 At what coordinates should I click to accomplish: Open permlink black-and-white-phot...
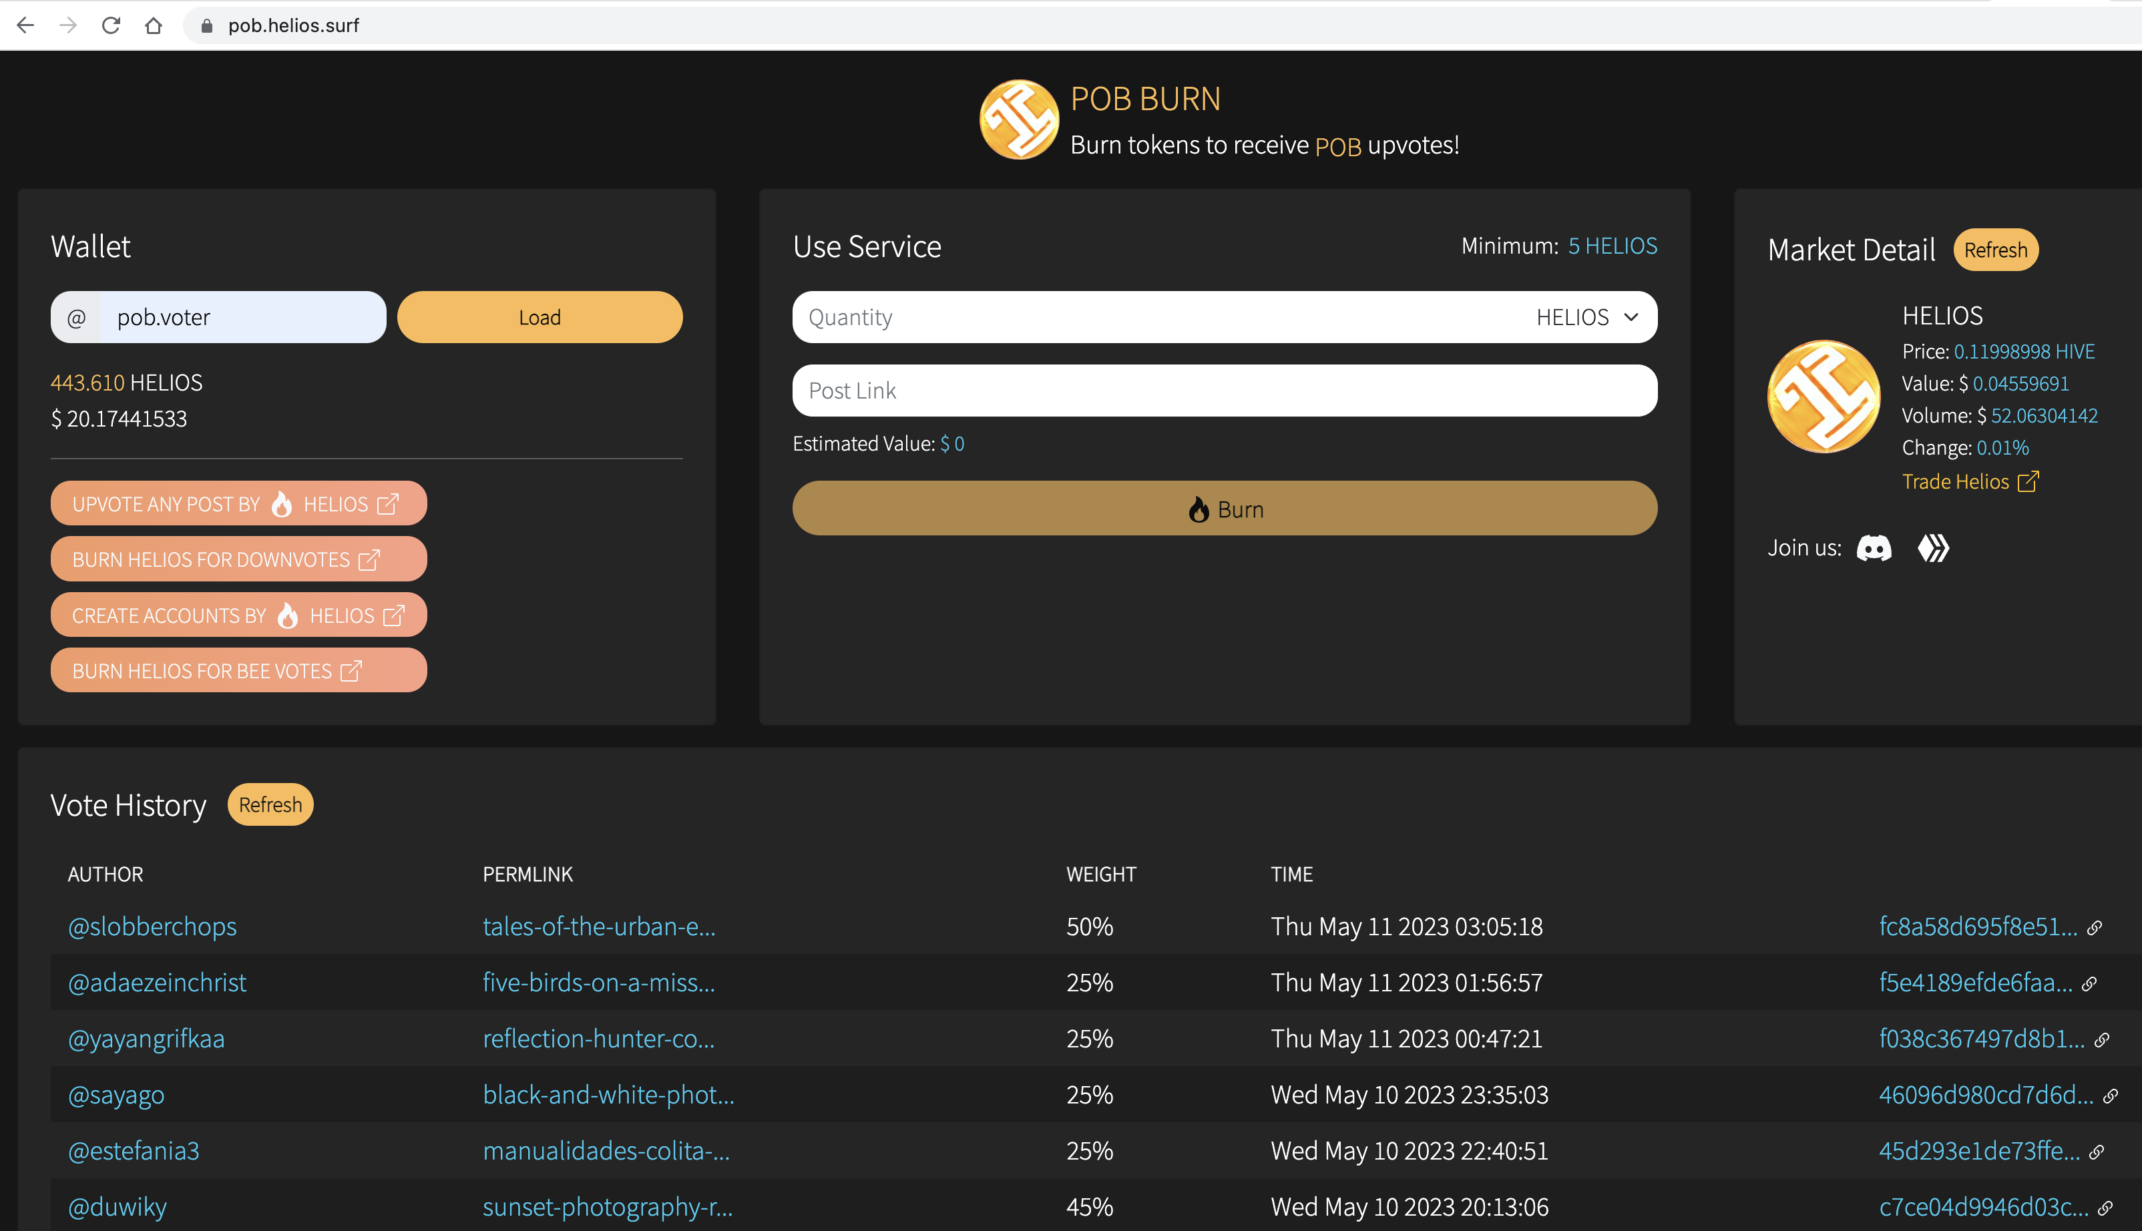point(608,1095)
